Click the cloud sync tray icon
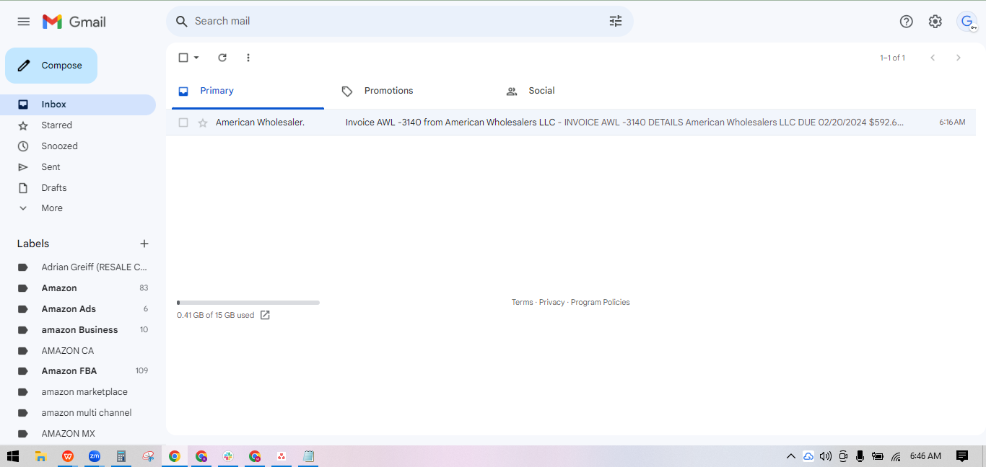This screenshot has width=986, height=467. point(808,456)
